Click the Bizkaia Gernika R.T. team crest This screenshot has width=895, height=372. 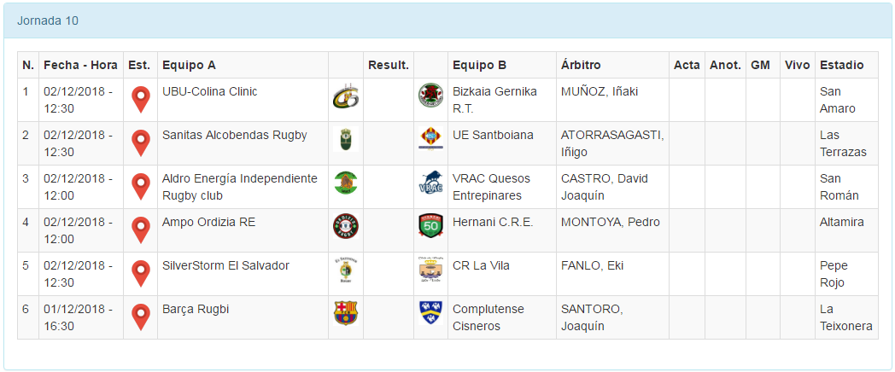430,96
